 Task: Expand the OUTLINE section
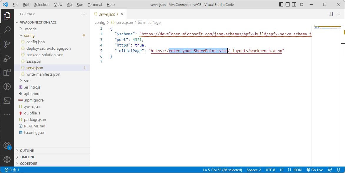(x=27, y=151)
